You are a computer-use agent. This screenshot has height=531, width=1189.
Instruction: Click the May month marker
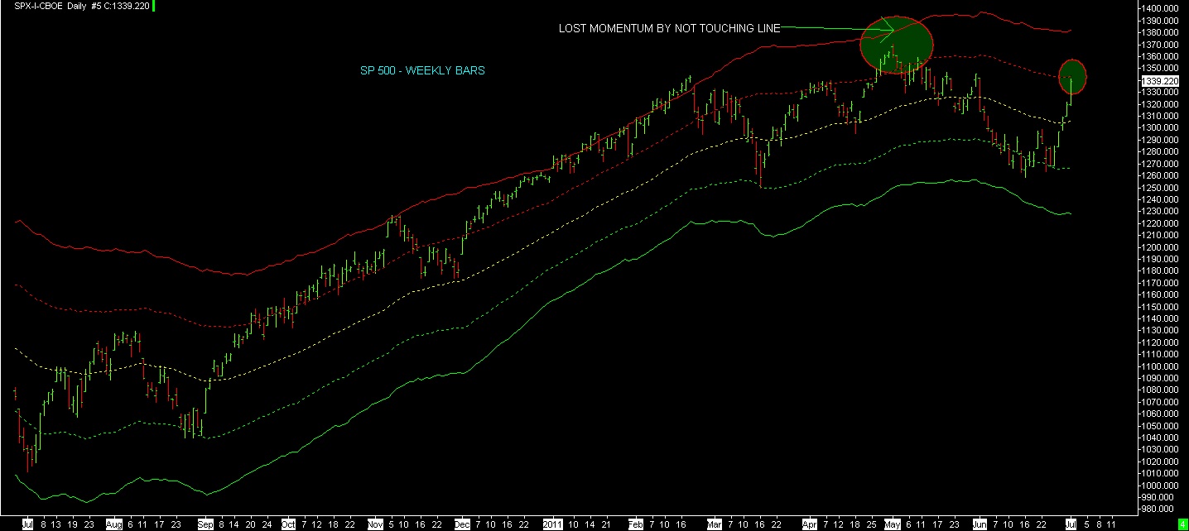(892, 524)
